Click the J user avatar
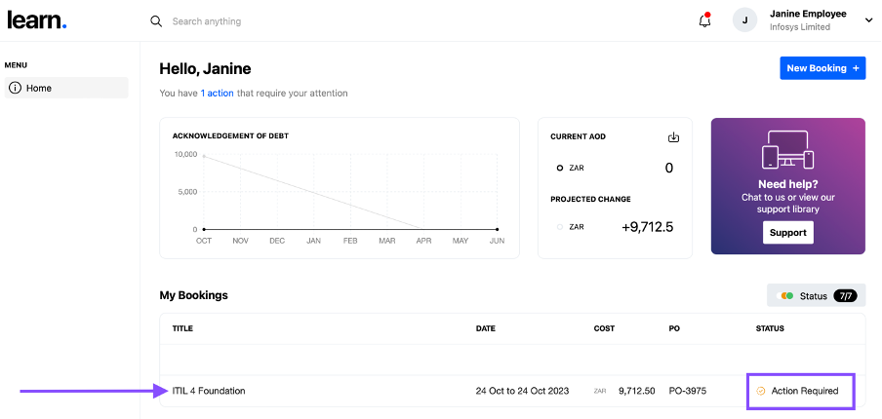The image size is (882, 419). (744, 20)
